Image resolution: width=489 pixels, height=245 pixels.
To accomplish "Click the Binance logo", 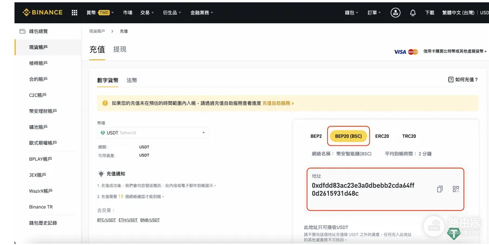I will 42,13.
